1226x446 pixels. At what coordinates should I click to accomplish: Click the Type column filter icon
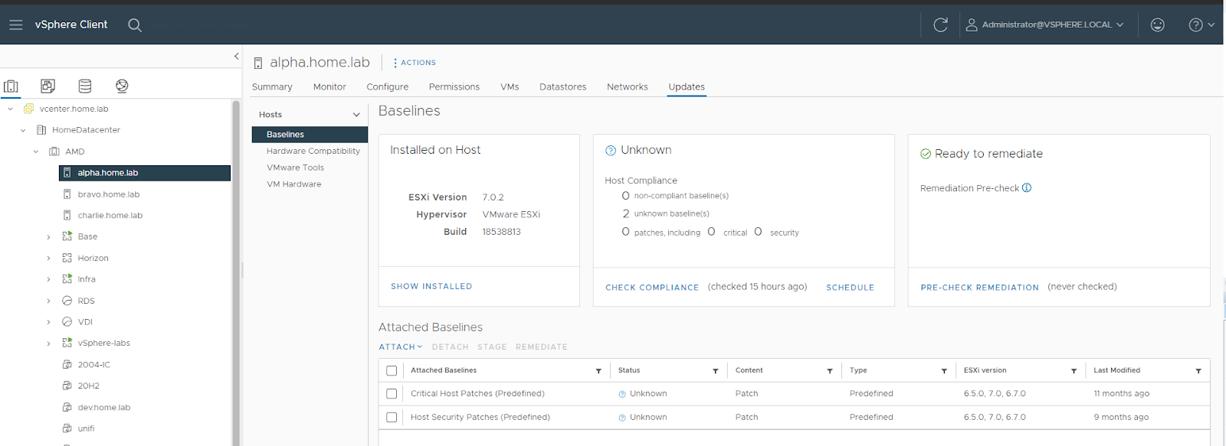pyautogui.click(x=944, y=371)
